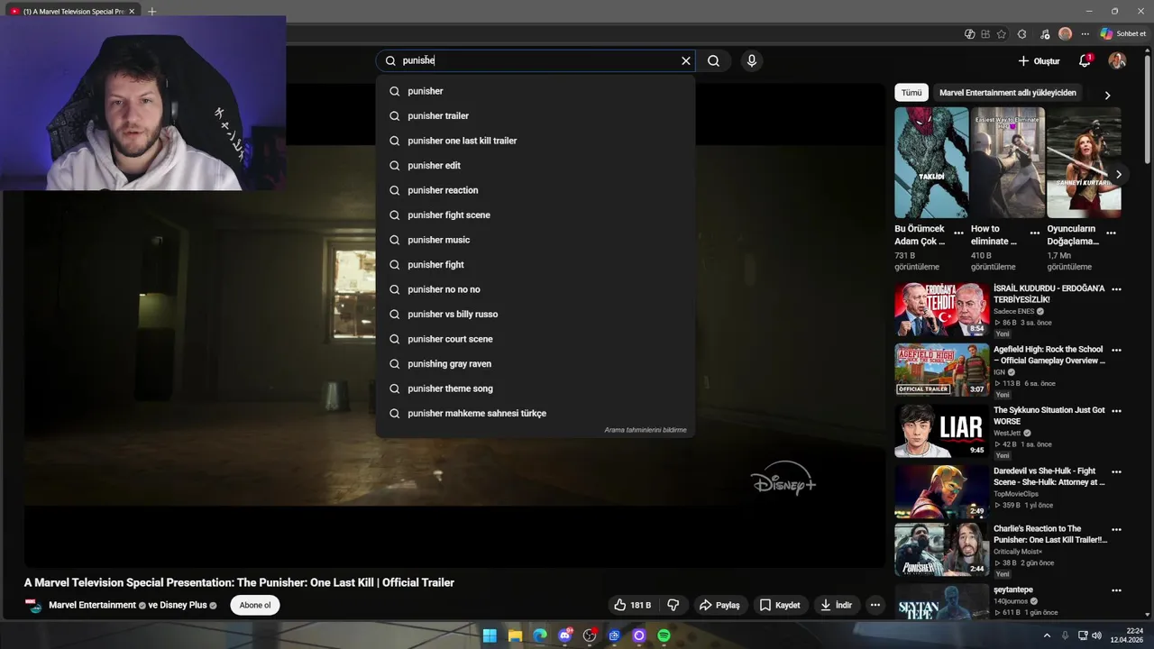Pick suggestion 'punisher one last kill trailer'
This screenshot has width=1154, height=649.
536,141
